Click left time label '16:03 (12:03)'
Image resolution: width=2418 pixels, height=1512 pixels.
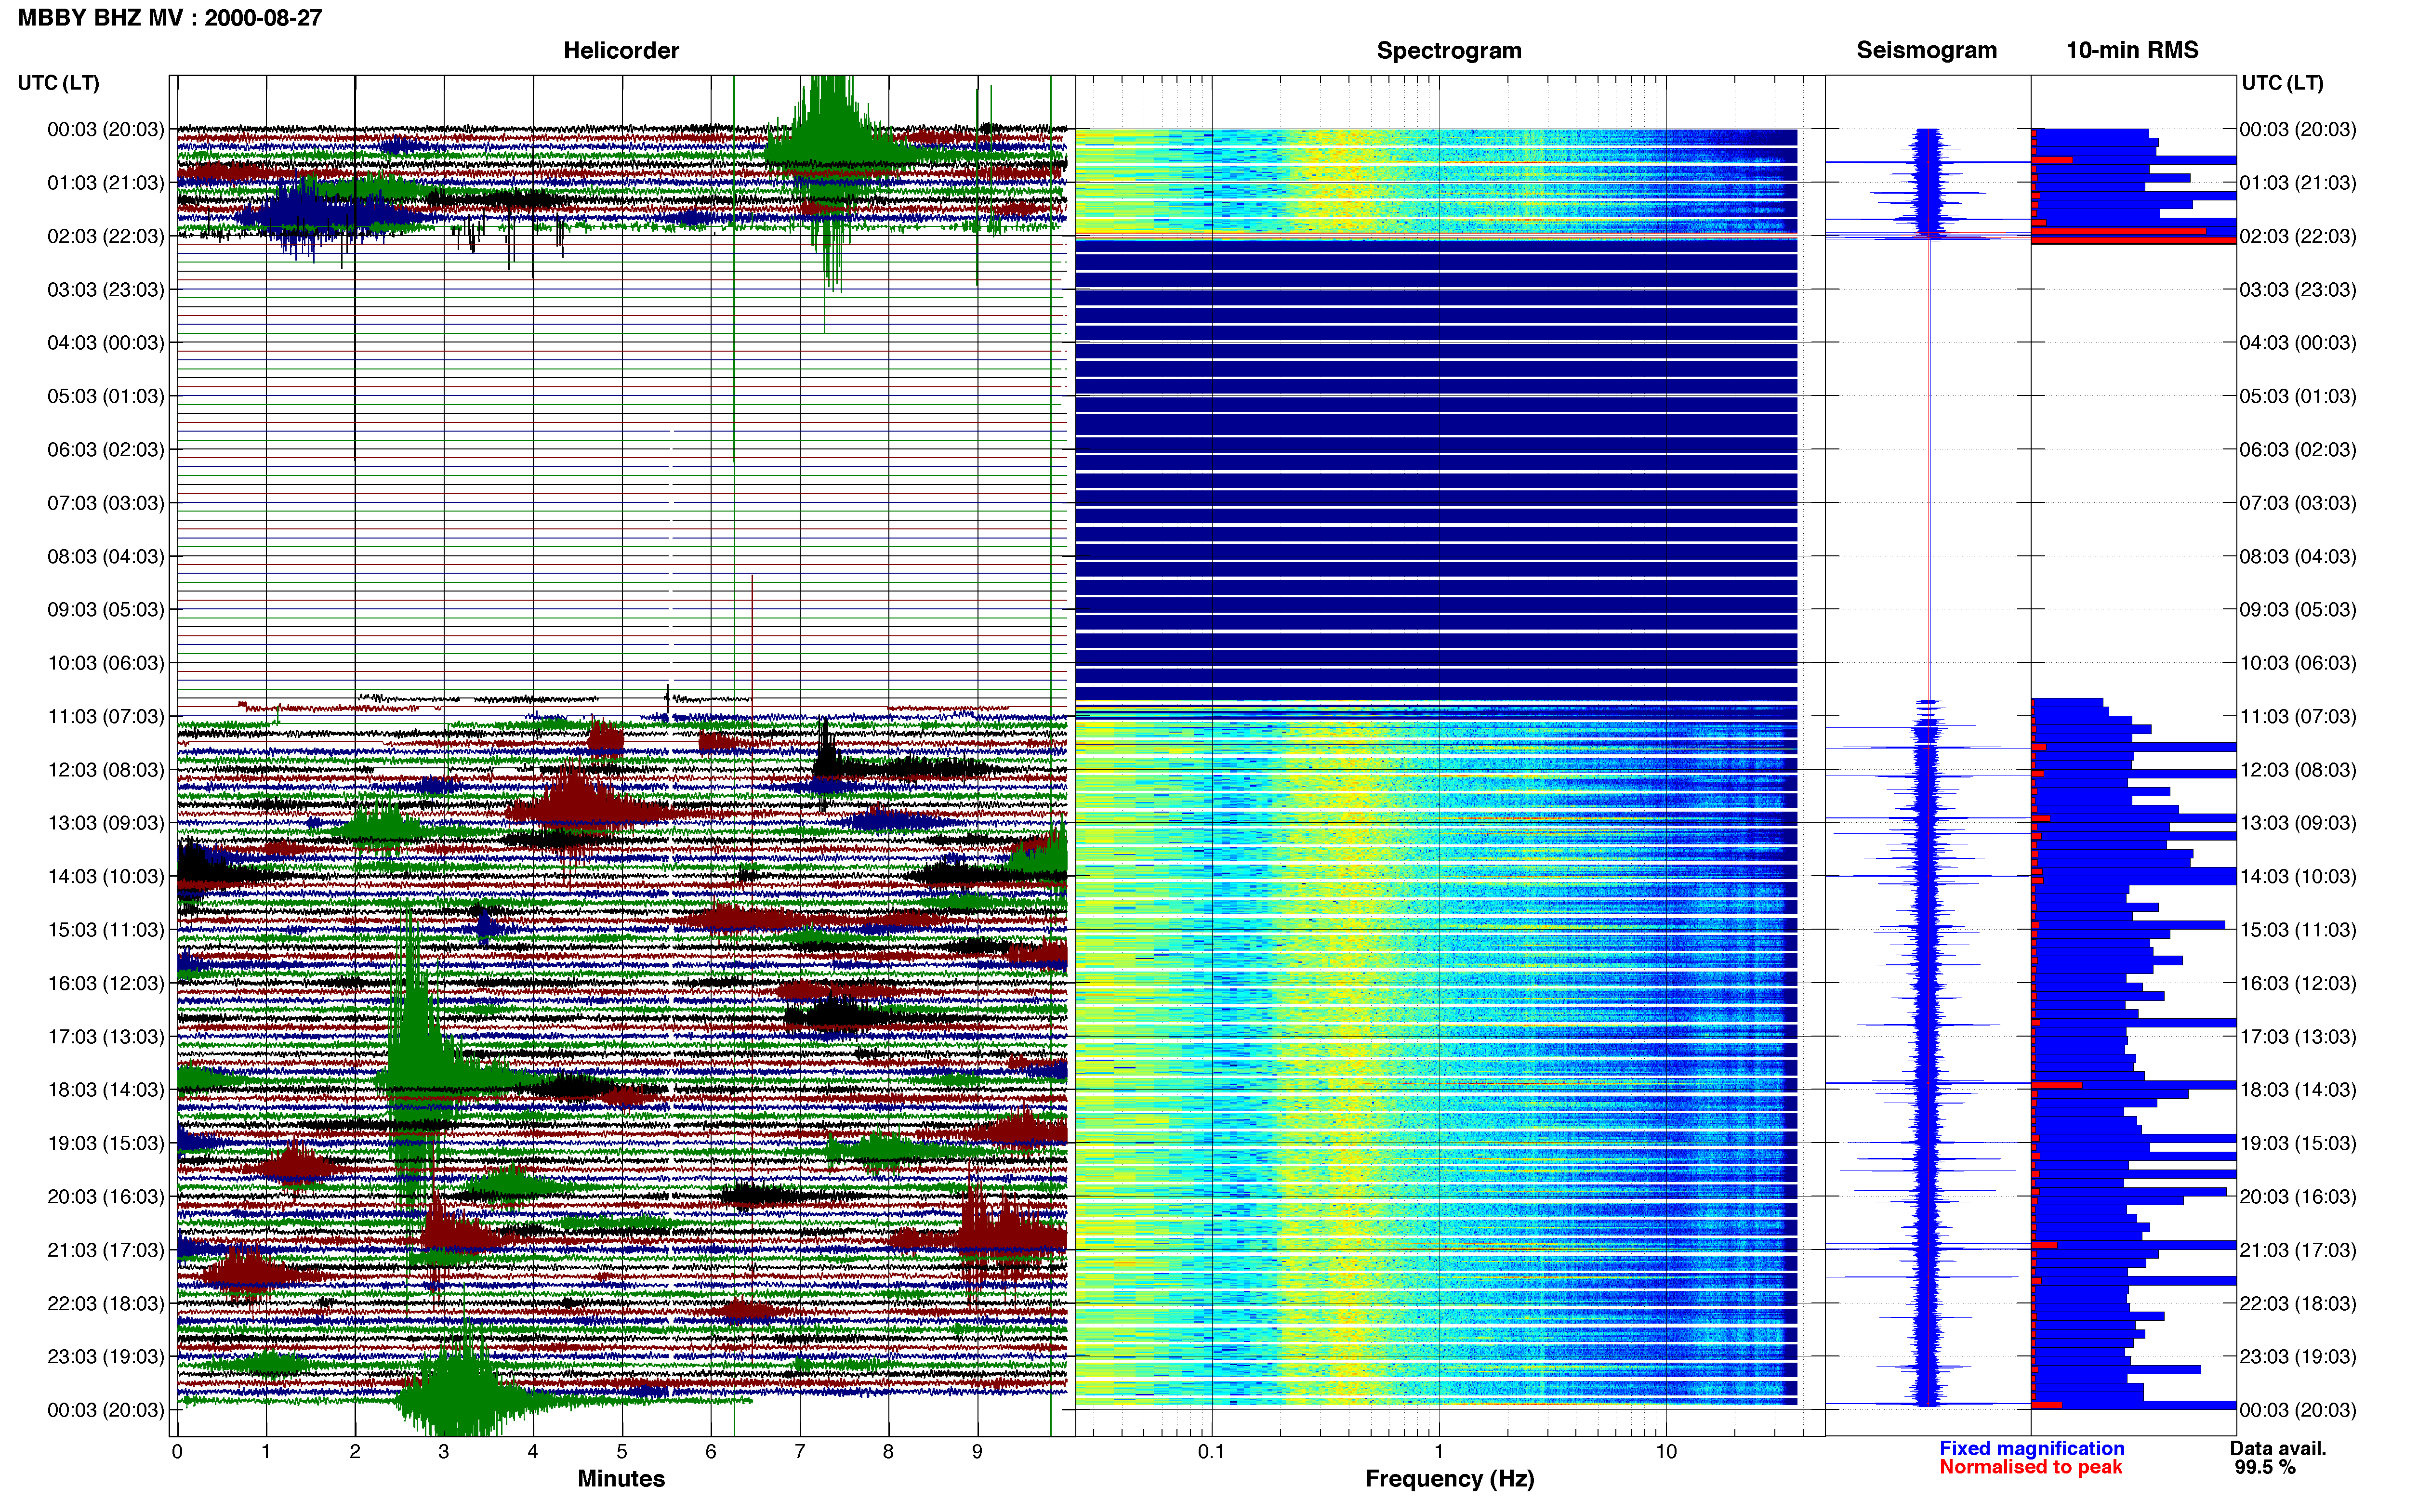tap(106, 983)
